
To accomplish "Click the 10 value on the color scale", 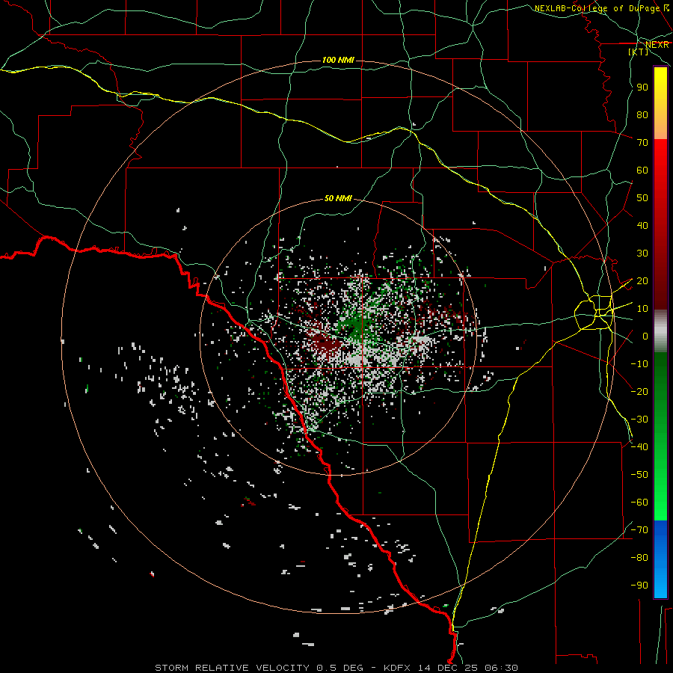I will 642,309.
